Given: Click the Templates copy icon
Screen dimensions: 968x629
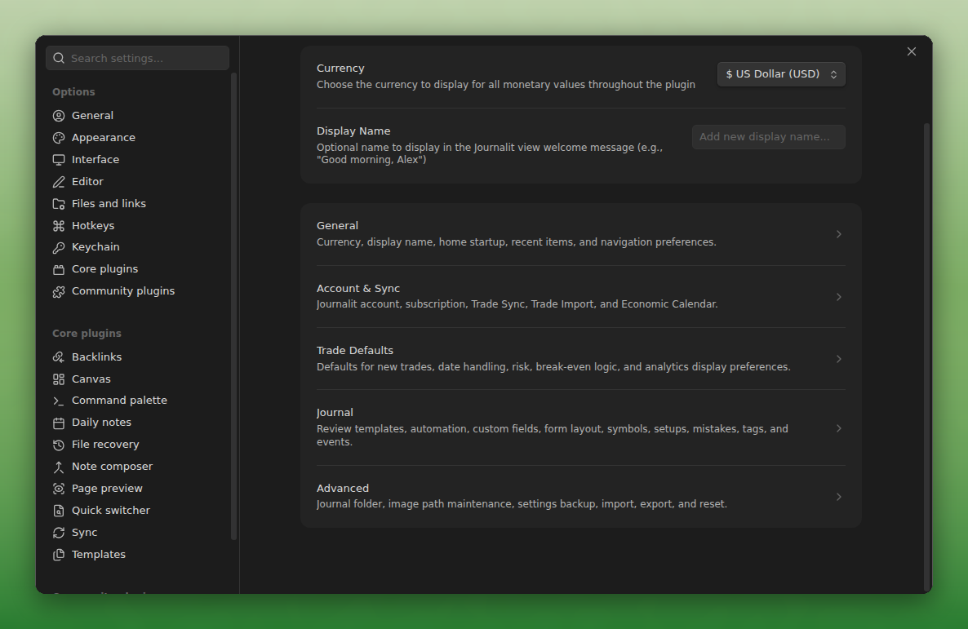Looking at the screenshot, I should [x=59, y=554].
